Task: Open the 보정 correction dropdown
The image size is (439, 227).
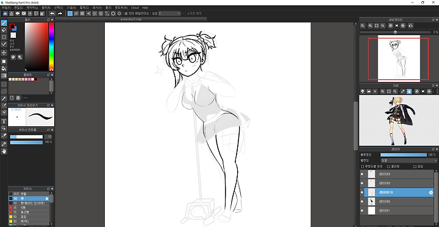Action: pos(170,13)
